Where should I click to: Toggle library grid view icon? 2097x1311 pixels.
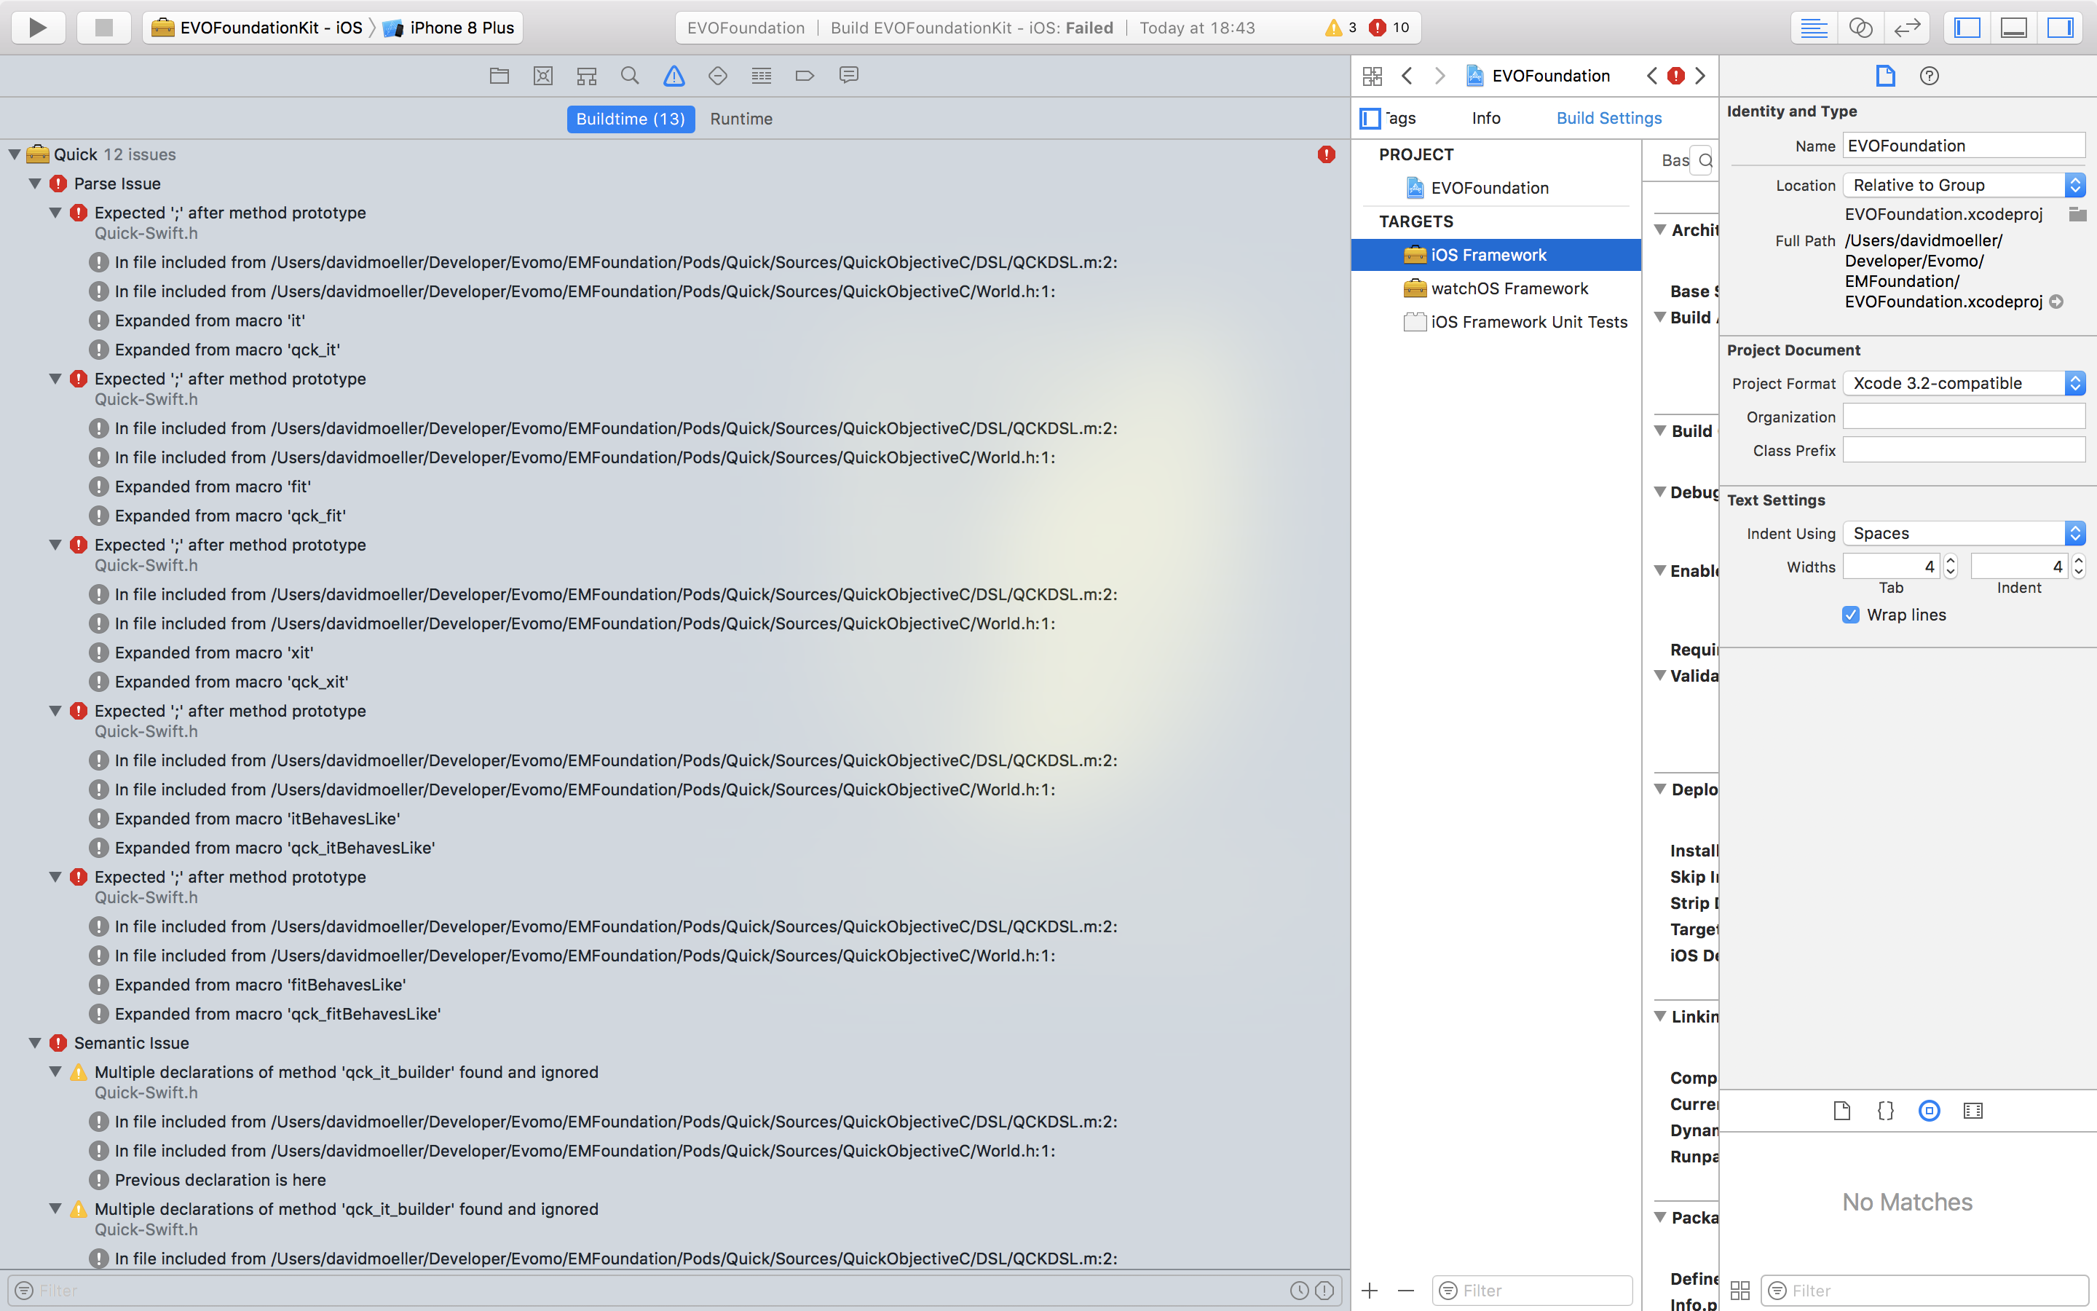point(1740,1290)
